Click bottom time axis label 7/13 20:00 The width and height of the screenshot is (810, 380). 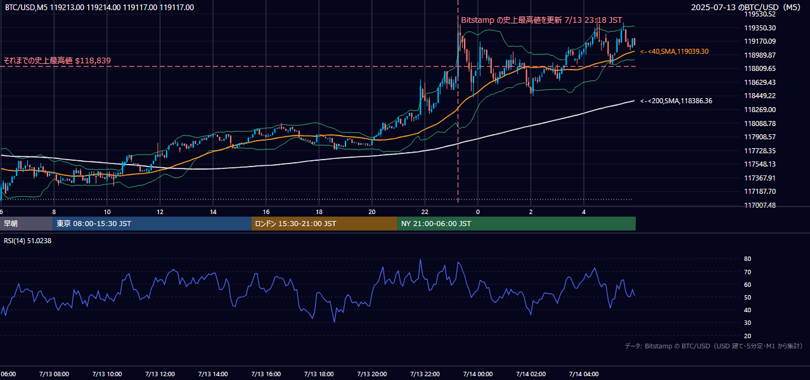pos(372,374)
